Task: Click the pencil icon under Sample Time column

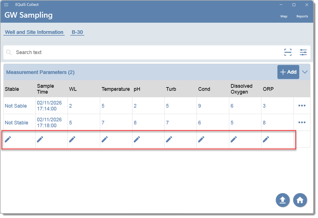Action: [x=40, y=139]
